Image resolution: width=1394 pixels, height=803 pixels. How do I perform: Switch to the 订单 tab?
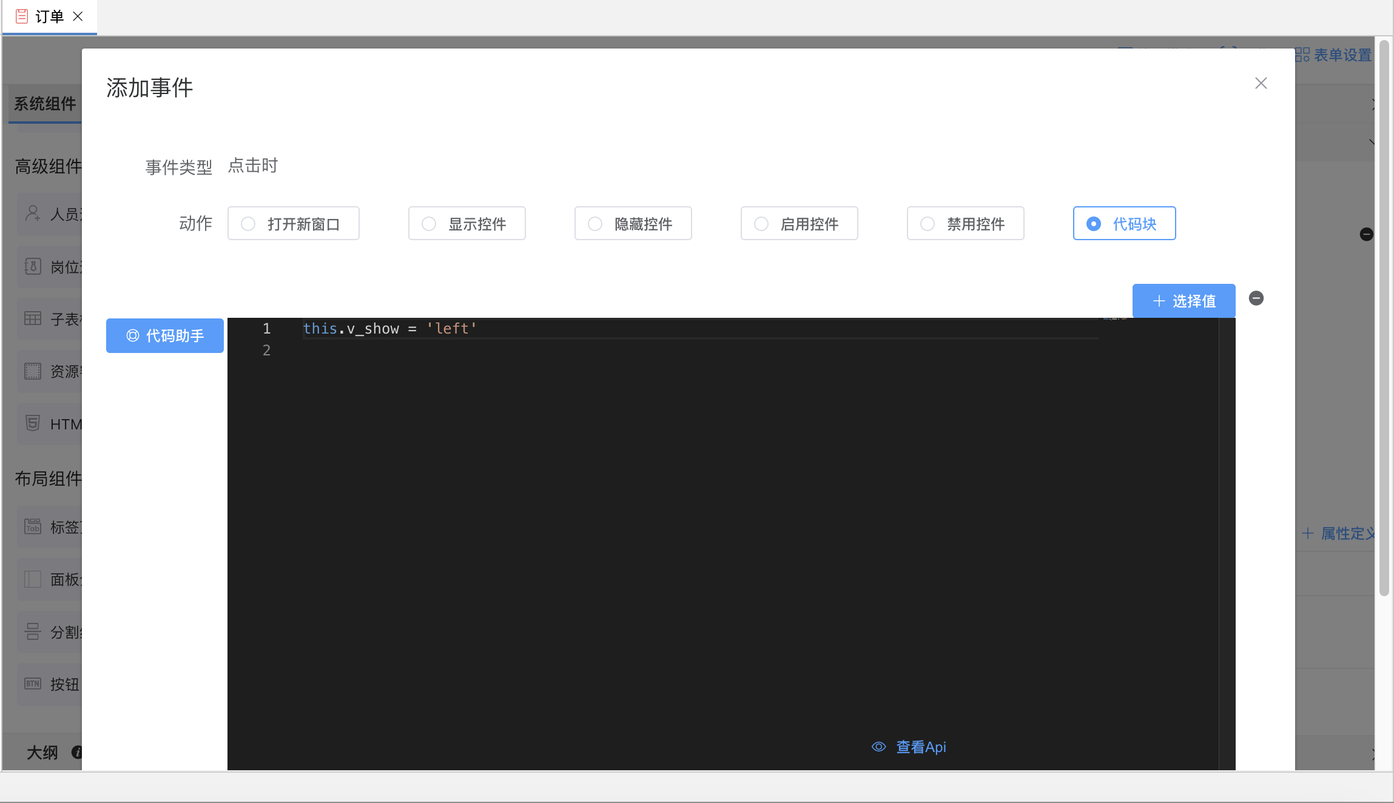pos(49,16)
